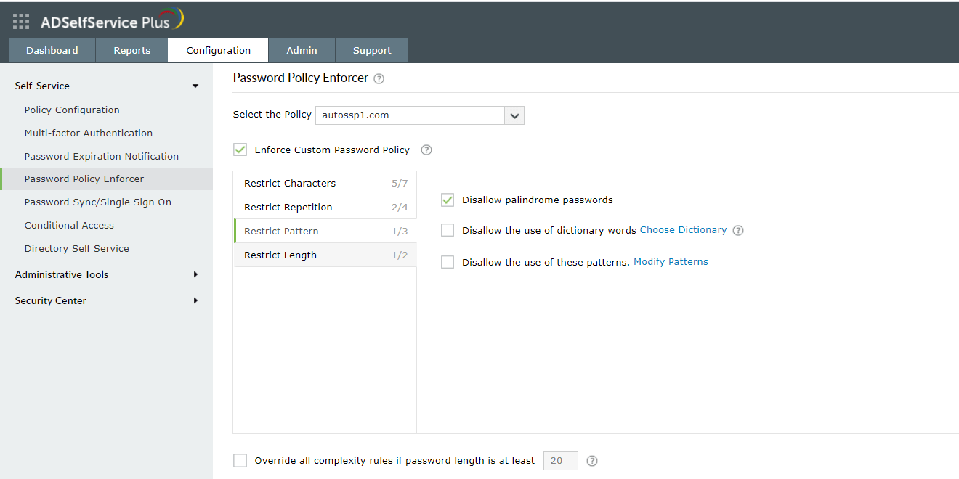Open the Select the Policy dropdown

(514, 115)
